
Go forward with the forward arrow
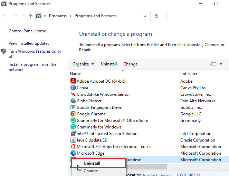[x=15, y=16]
